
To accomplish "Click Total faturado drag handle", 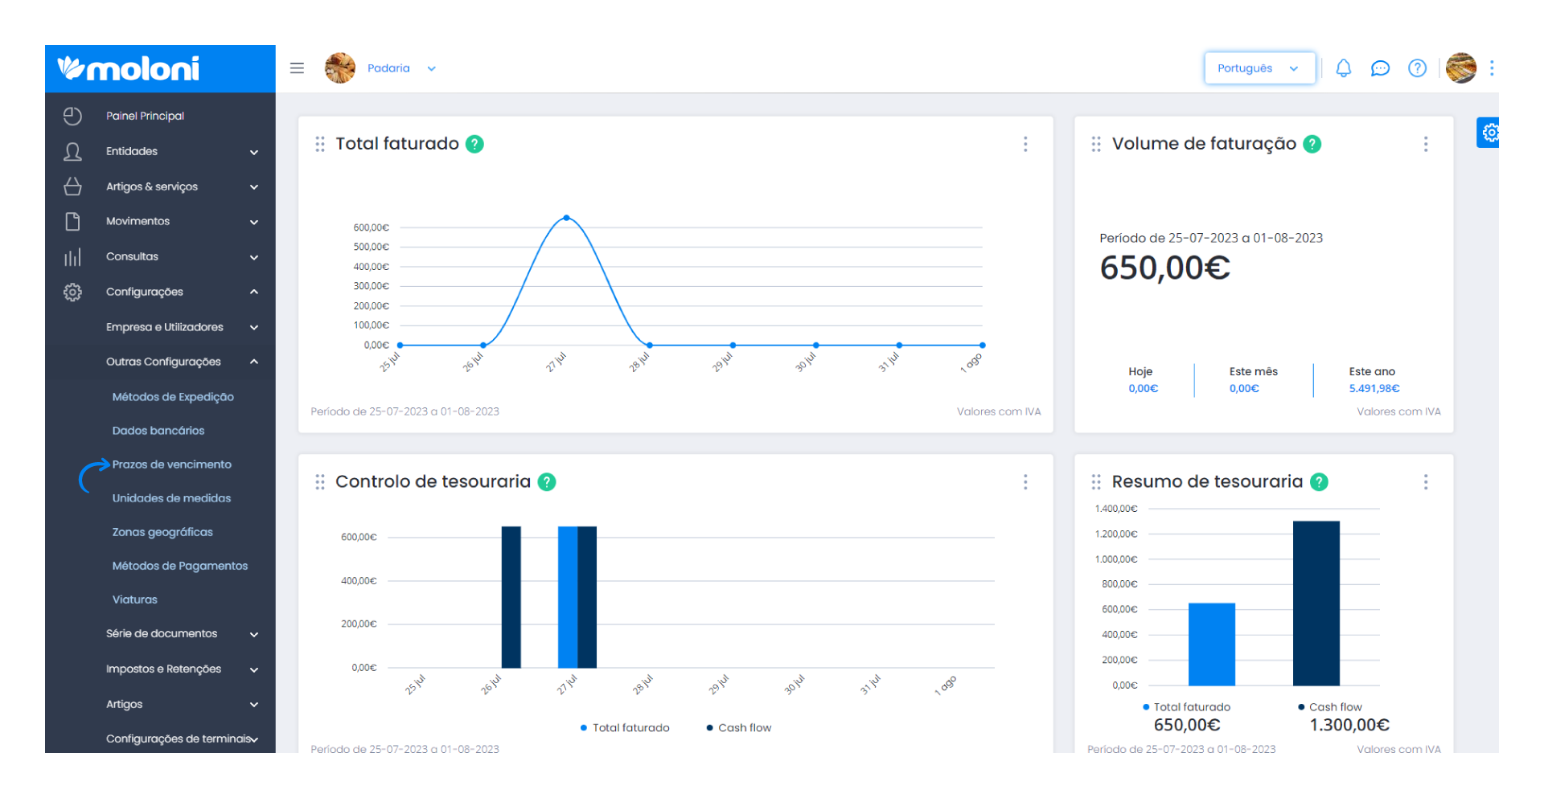I will 320,144.
